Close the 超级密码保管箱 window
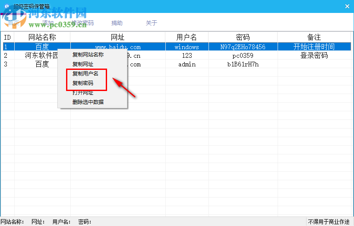This screenshot has width=354, height=226. coord(347,6)
